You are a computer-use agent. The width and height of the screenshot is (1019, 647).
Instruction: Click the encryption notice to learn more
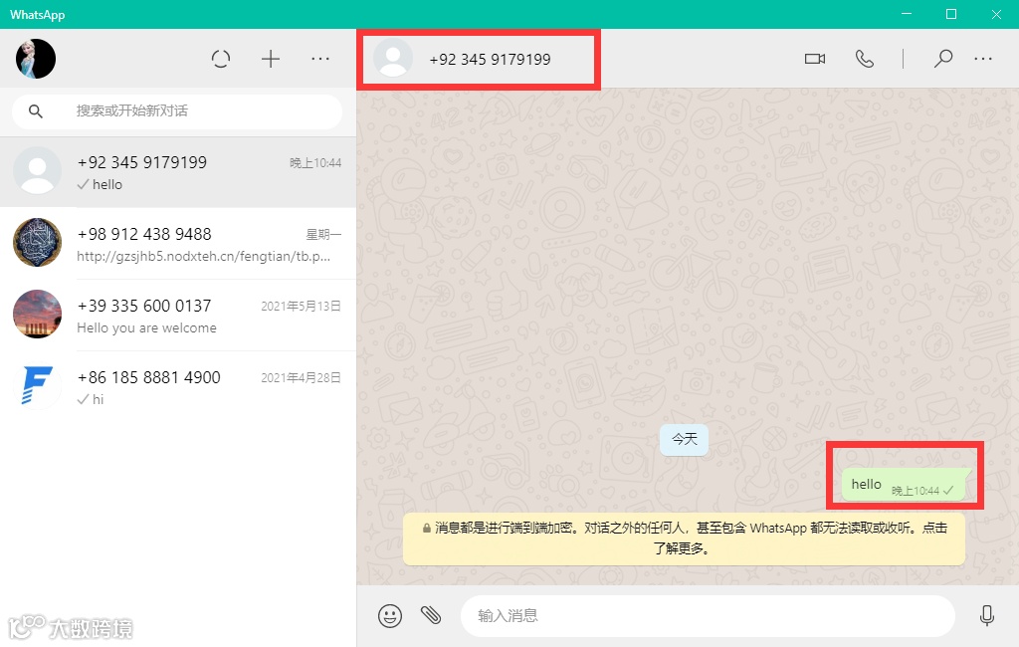point(684,539)
